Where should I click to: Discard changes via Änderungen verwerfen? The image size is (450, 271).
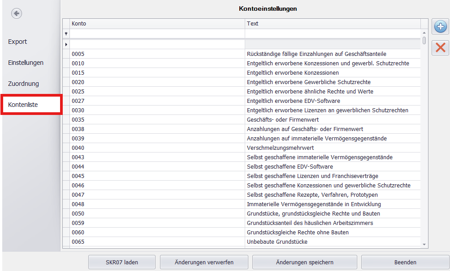tap(203, 263)
